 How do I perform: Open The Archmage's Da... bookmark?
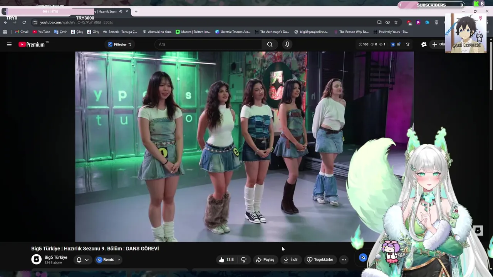272,32
